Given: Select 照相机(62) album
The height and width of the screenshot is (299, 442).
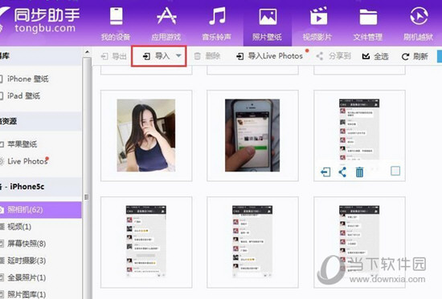Looking at the screenshot, I should [40, 209].
